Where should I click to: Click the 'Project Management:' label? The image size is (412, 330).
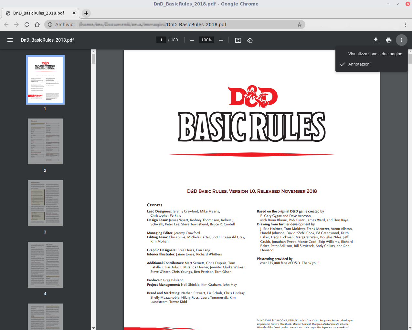164,285
